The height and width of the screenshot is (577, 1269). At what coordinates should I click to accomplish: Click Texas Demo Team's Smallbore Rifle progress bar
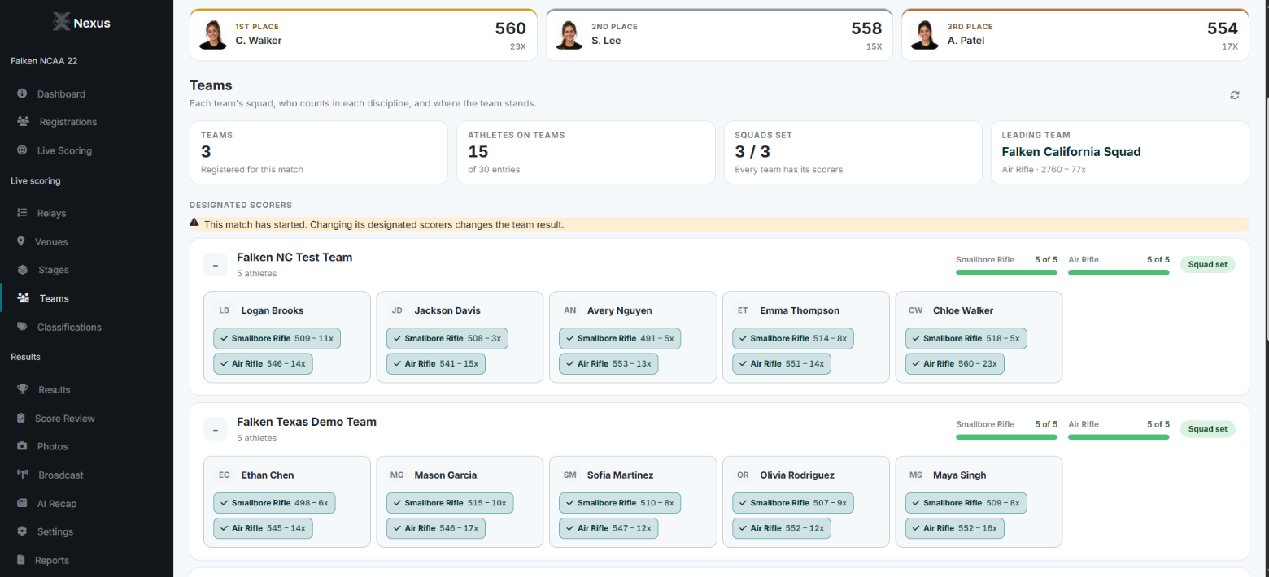(x=1006, y=437)
